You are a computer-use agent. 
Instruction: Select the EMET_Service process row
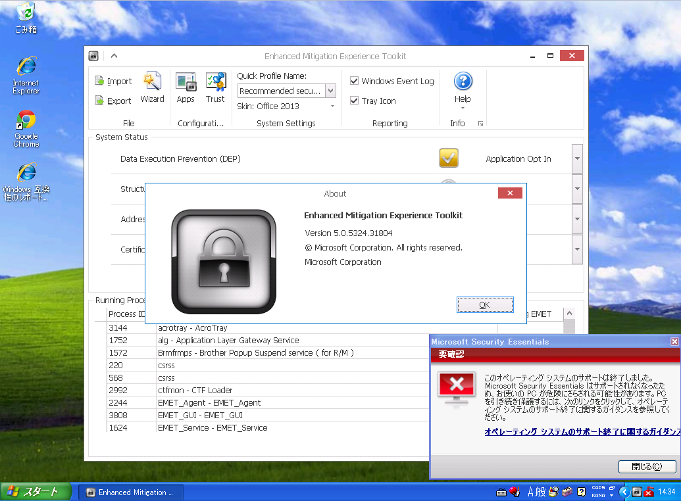[268, 428]
